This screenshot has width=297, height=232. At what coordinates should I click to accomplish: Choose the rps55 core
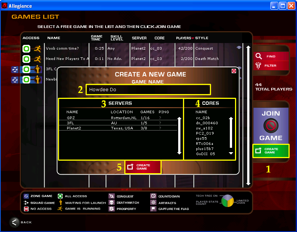click(202, 138)
